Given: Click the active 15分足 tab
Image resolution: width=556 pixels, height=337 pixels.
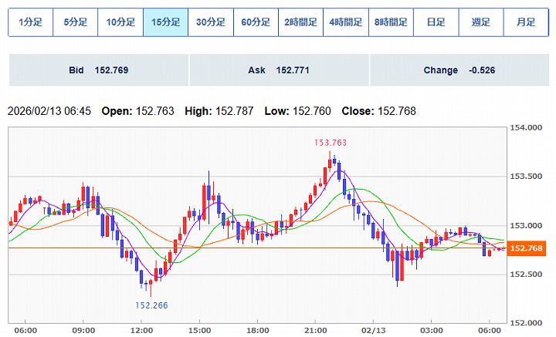Looking at the screenshot, I should [165, 22].
